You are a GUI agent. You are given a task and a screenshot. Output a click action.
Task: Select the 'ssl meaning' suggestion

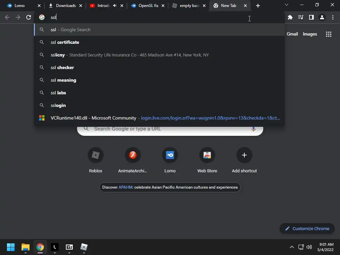159,80
